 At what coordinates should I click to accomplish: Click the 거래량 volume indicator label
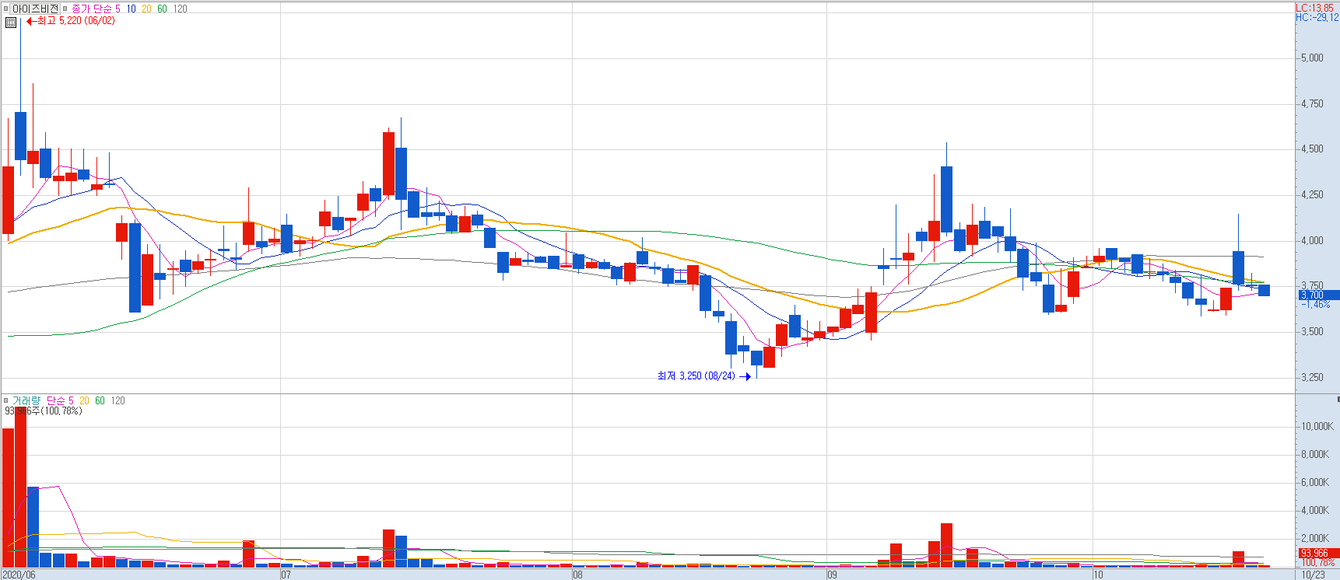(26, 400)
